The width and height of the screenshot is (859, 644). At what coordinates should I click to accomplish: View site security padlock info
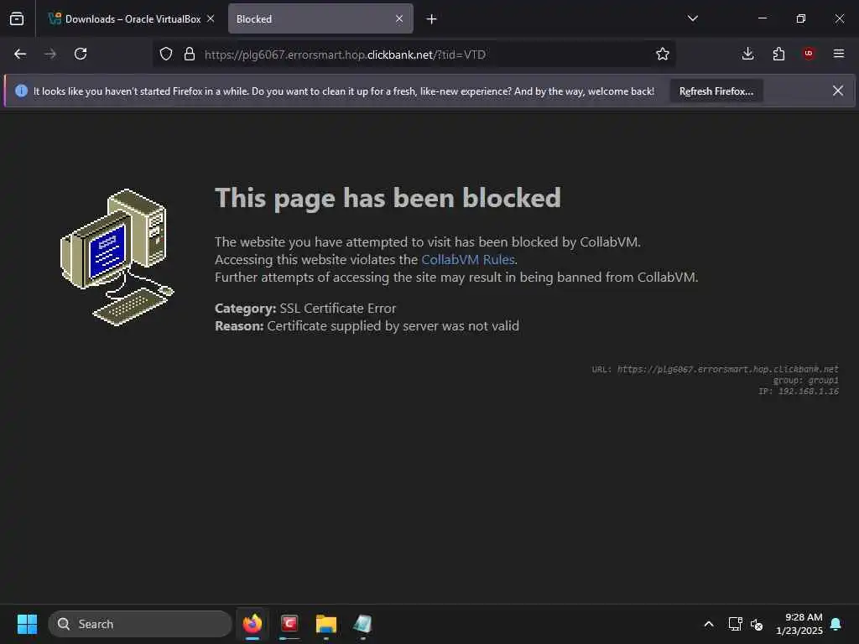tap(190, 54)
